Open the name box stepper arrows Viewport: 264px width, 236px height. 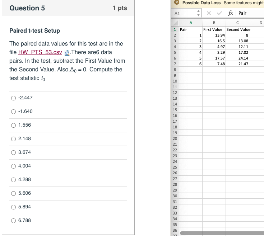click(199, 13)
